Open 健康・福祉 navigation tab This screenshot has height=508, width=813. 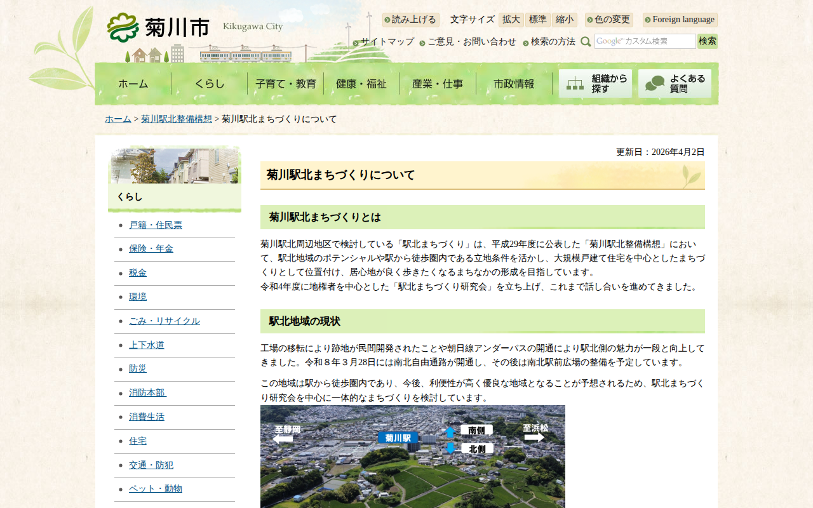pyautogui.click(x=362, y=84)
